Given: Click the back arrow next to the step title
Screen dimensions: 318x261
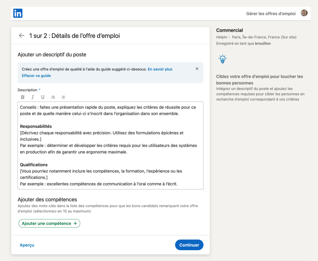Looking at the screenshot, I should coord(21,35).
